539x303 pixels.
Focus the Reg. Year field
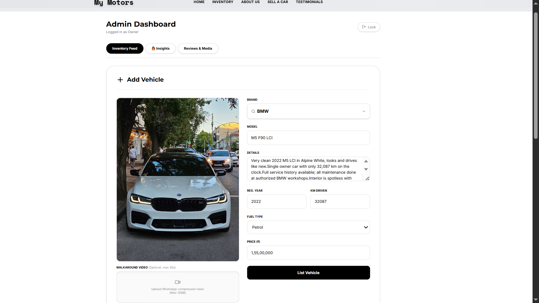(x=277, y=201)
